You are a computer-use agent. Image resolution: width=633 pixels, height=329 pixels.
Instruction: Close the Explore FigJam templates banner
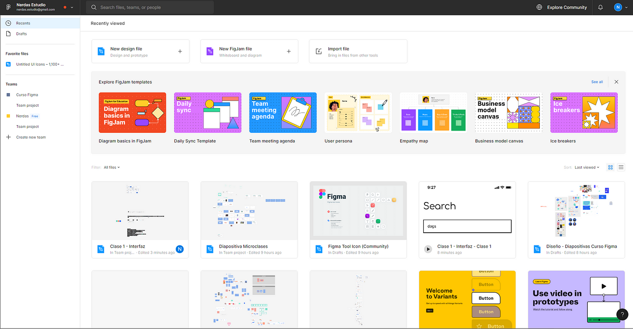pos(616,82)
